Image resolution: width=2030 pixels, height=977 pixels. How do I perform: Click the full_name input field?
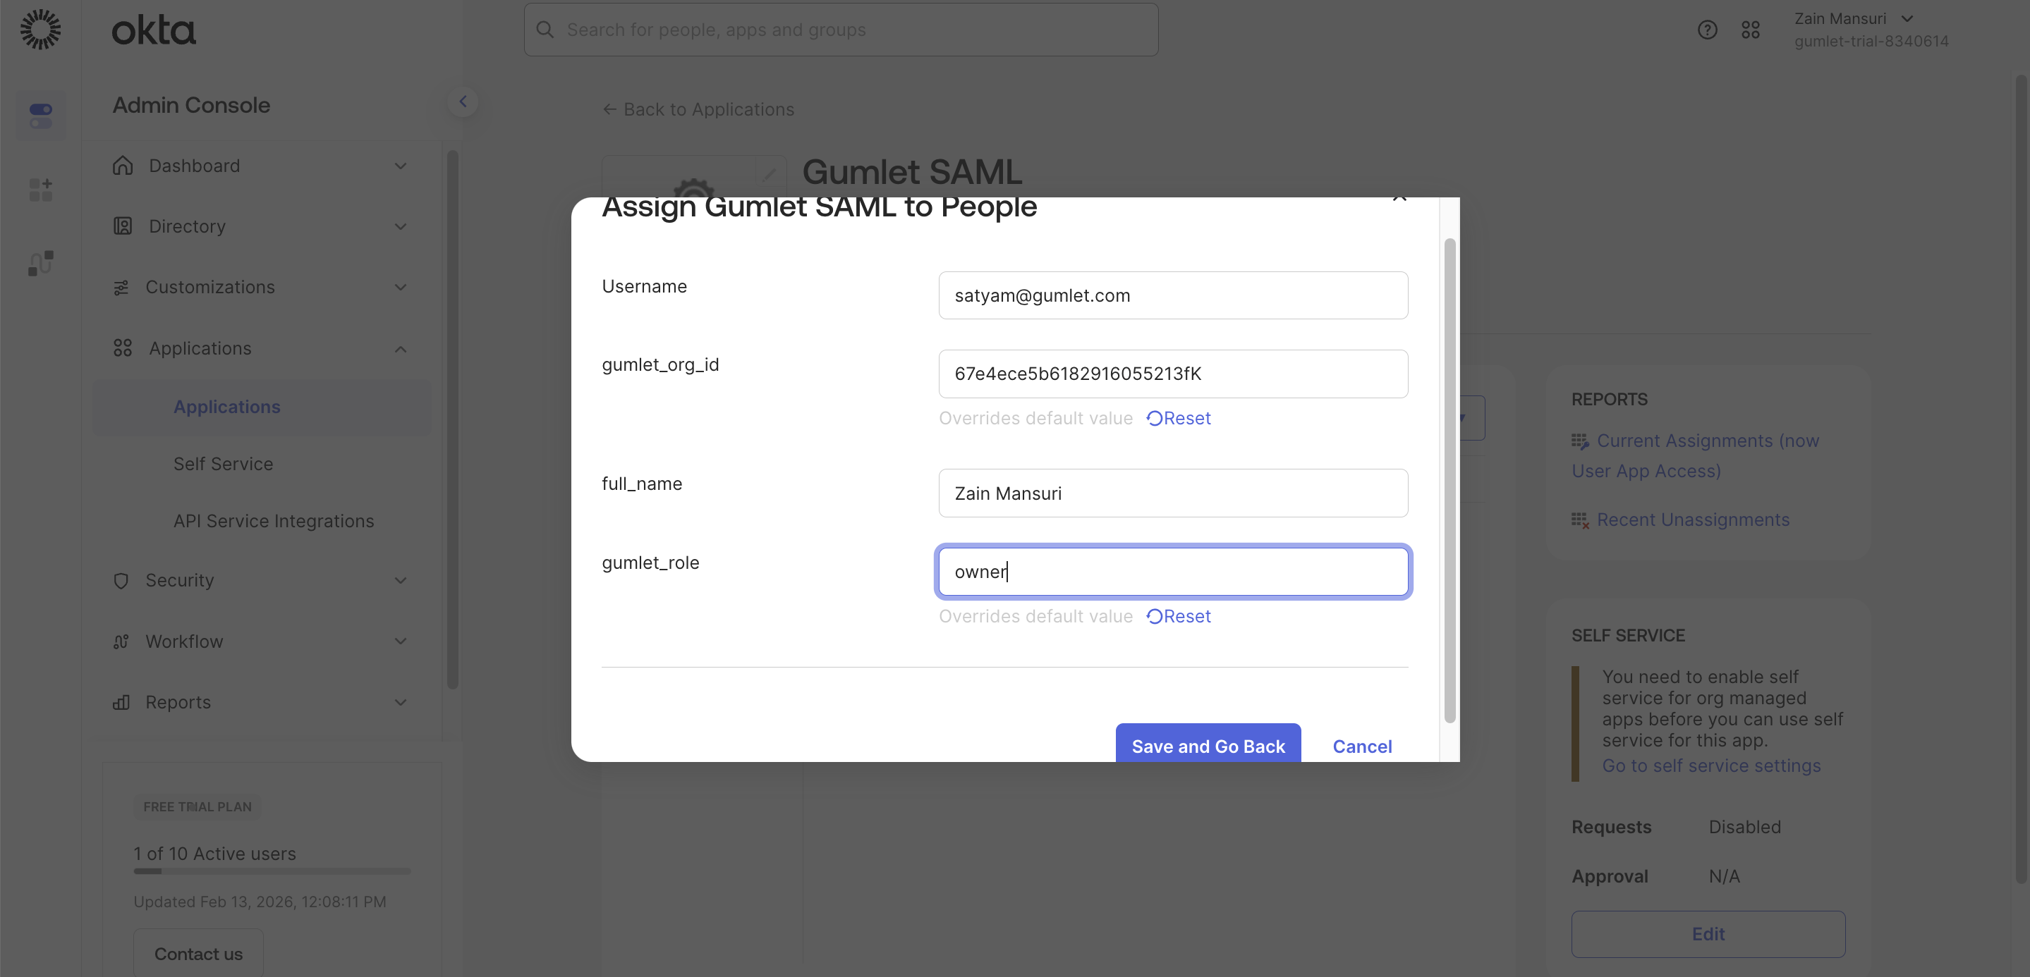[x=1172, y=493]
